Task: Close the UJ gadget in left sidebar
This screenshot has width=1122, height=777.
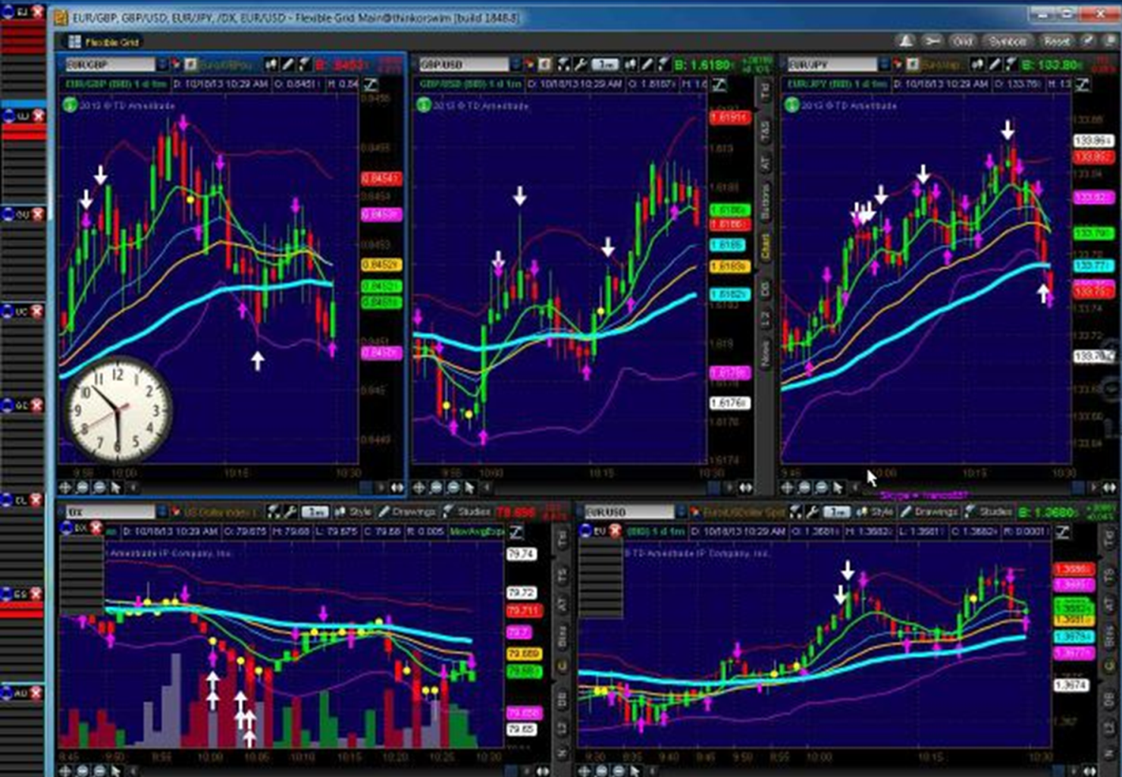Action: 38,115
